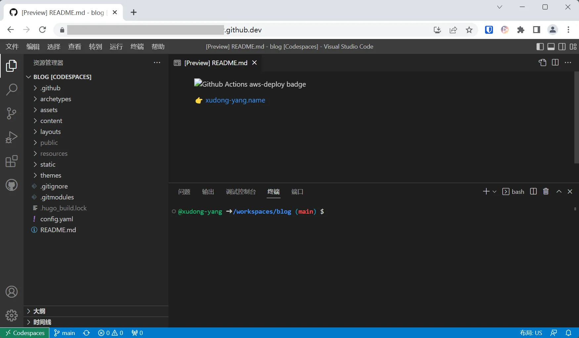Open the Source Control view
The height and width of the screenshot is (338, 579).
[x=12, y=113]
